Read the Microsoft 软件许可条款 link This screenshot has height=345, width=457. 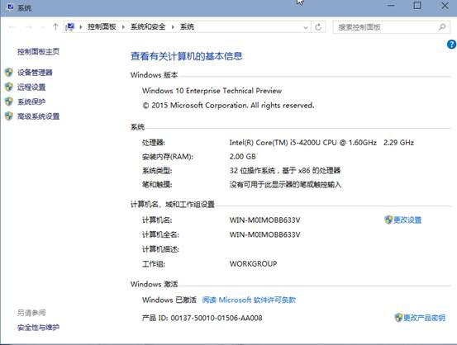(249, 300)
